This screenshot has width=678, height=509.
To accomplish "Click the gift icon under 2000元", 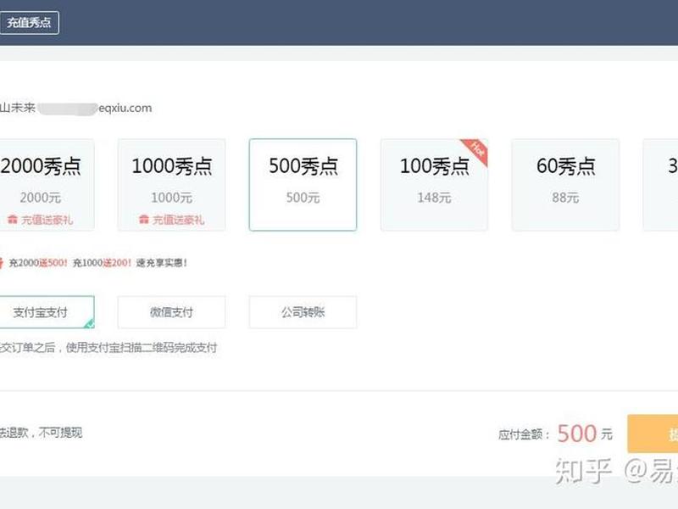I will pos(13,220).
